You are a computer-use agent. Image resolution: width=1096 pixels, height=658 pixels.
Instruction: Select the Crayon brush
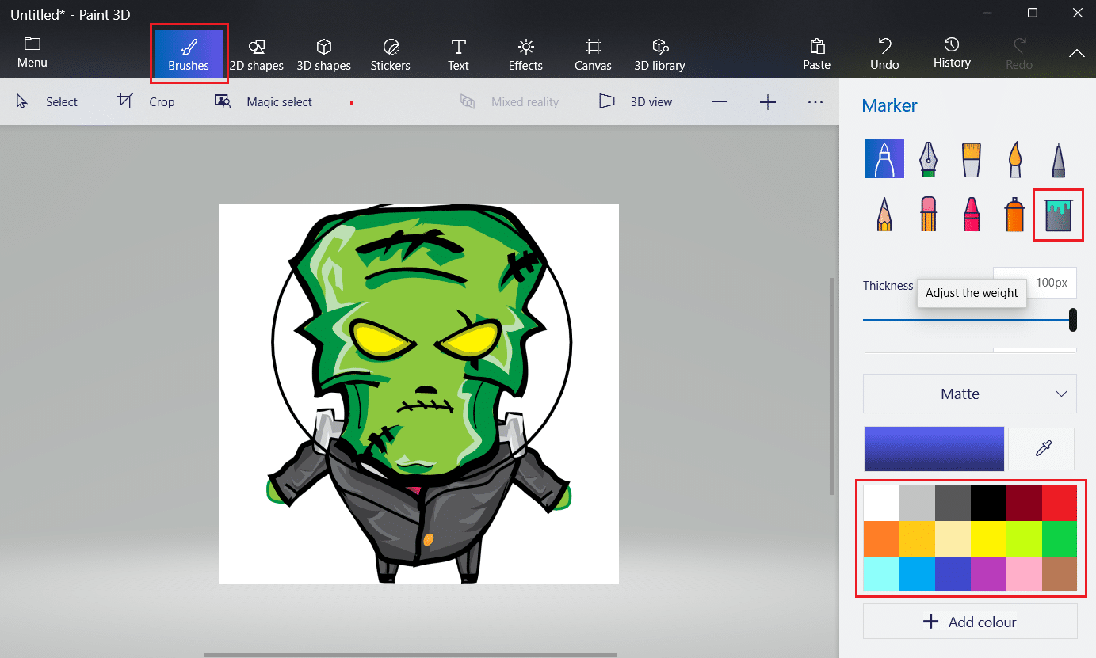tap(972, 215)
